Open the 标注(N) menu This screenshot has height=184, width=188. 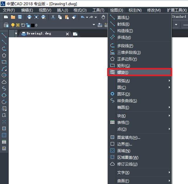(x=135, y=10)
